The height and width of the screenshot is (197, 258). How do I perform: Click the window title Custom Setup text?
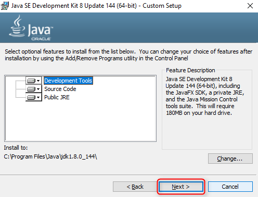(x=162, y=6)
